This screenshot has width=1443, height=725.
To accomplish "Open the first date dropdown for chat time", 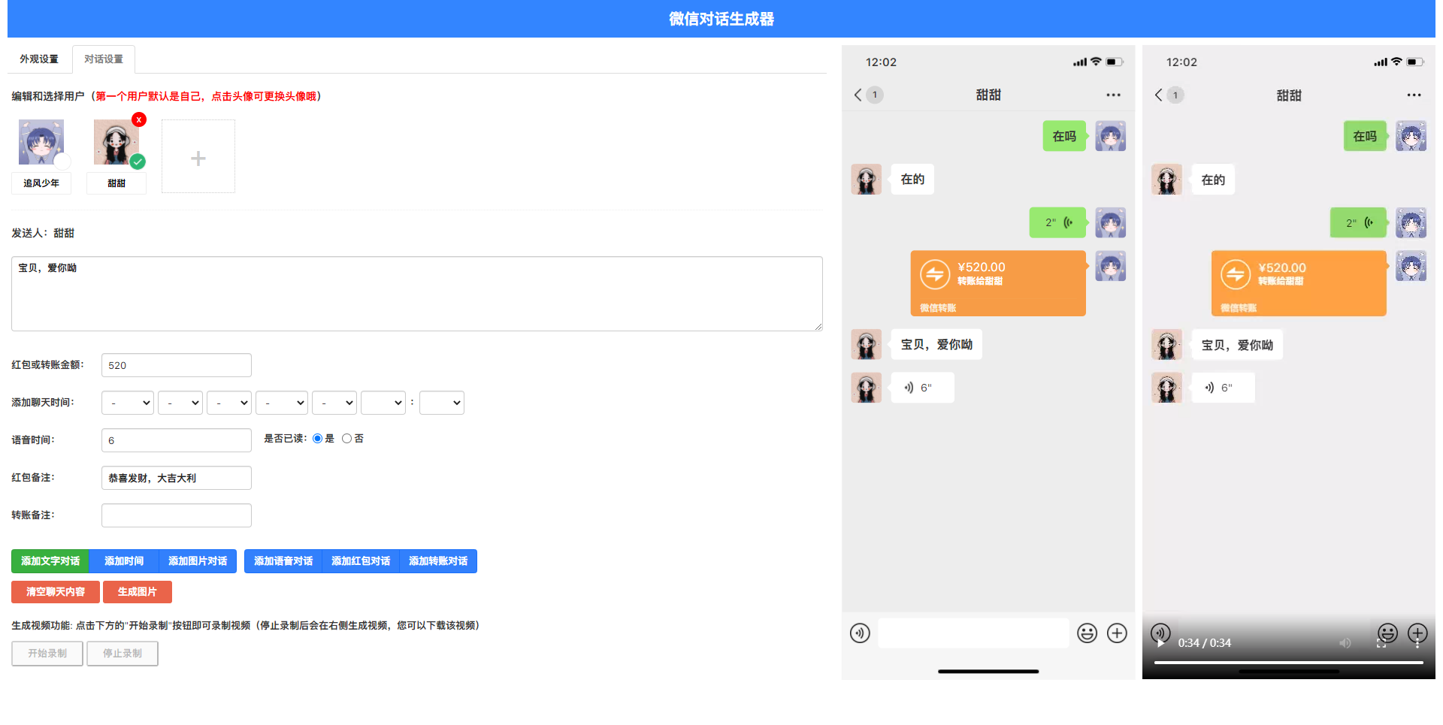I will click(127, 402).
